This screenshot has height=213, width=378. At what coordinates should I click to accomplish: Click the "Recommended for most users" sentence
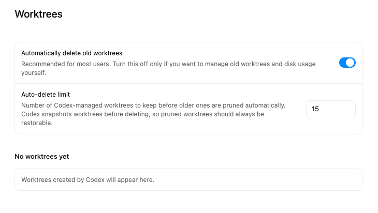[63, 64]
